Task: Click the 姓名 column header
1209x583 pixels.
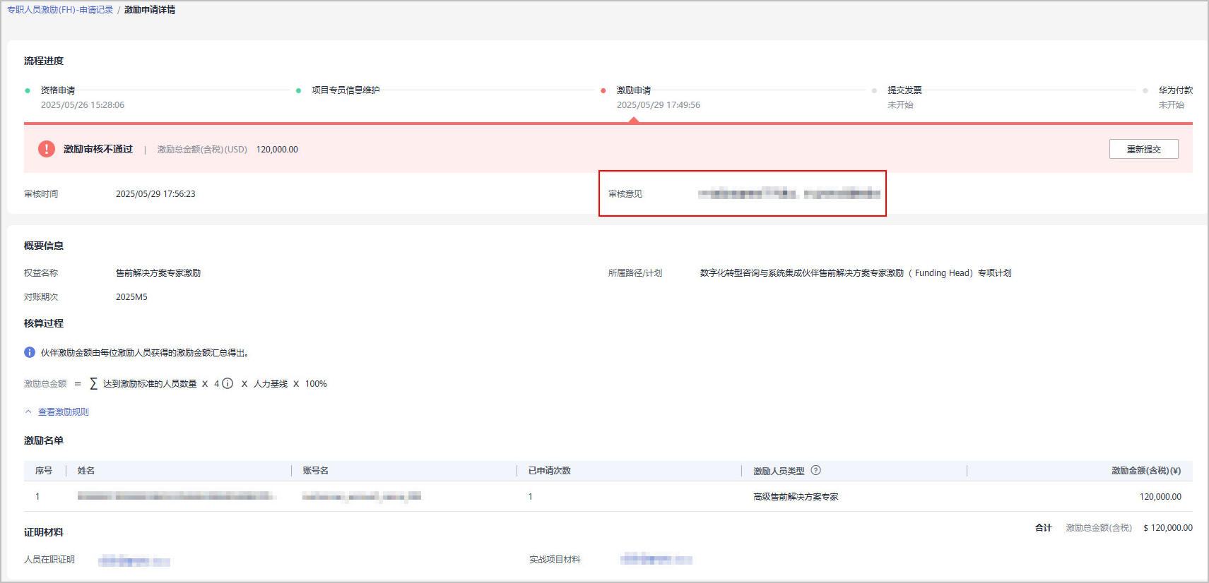Action: click(86, 471)
